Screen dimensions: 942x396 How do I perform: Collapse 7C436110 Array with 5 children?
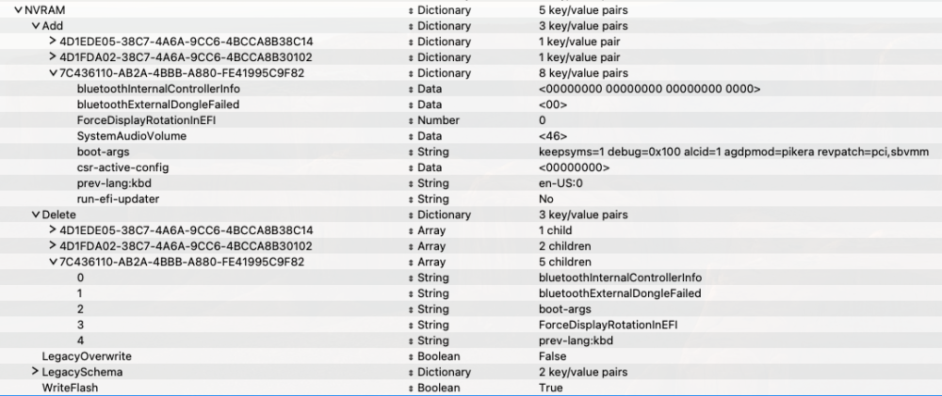point(53,262)
